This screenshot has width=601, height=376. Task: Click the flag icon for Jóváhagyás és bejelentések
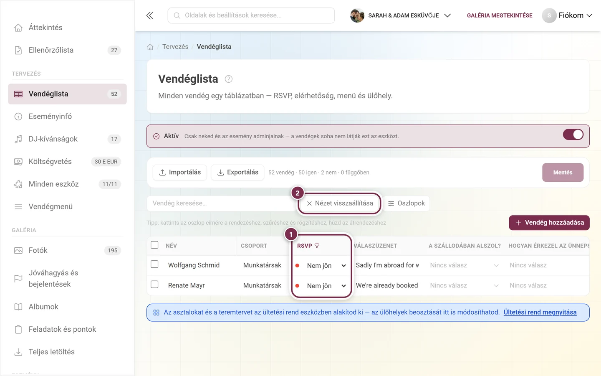(18, 278)
